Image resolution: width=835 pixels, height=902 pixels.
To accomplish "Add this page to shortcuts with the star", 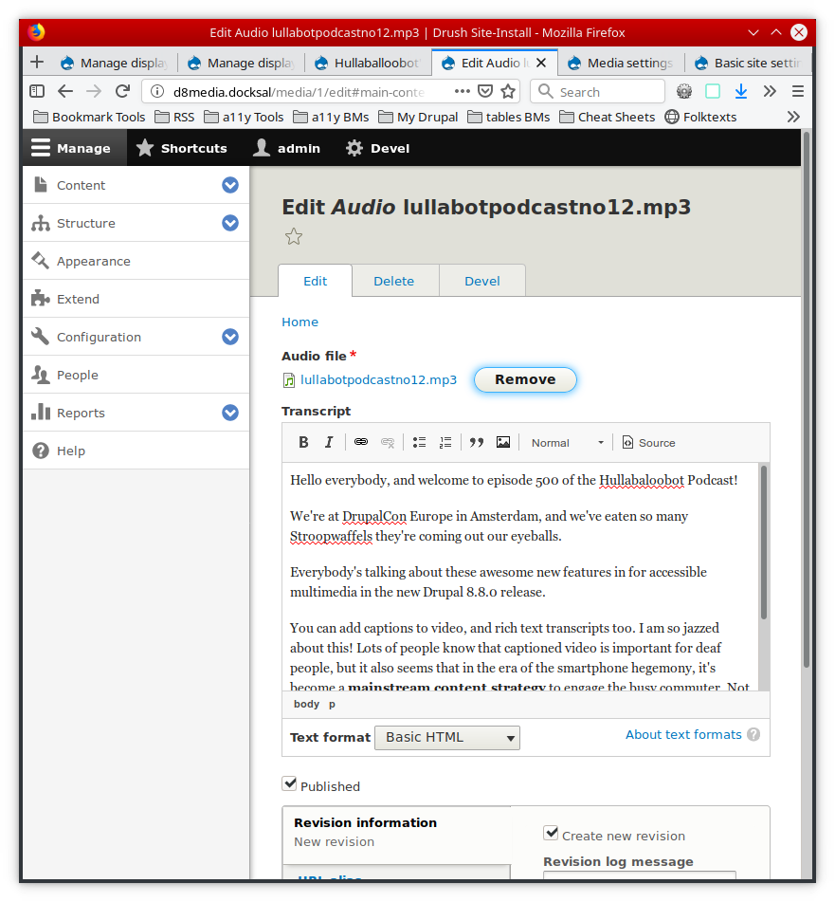I will point(294,236).
